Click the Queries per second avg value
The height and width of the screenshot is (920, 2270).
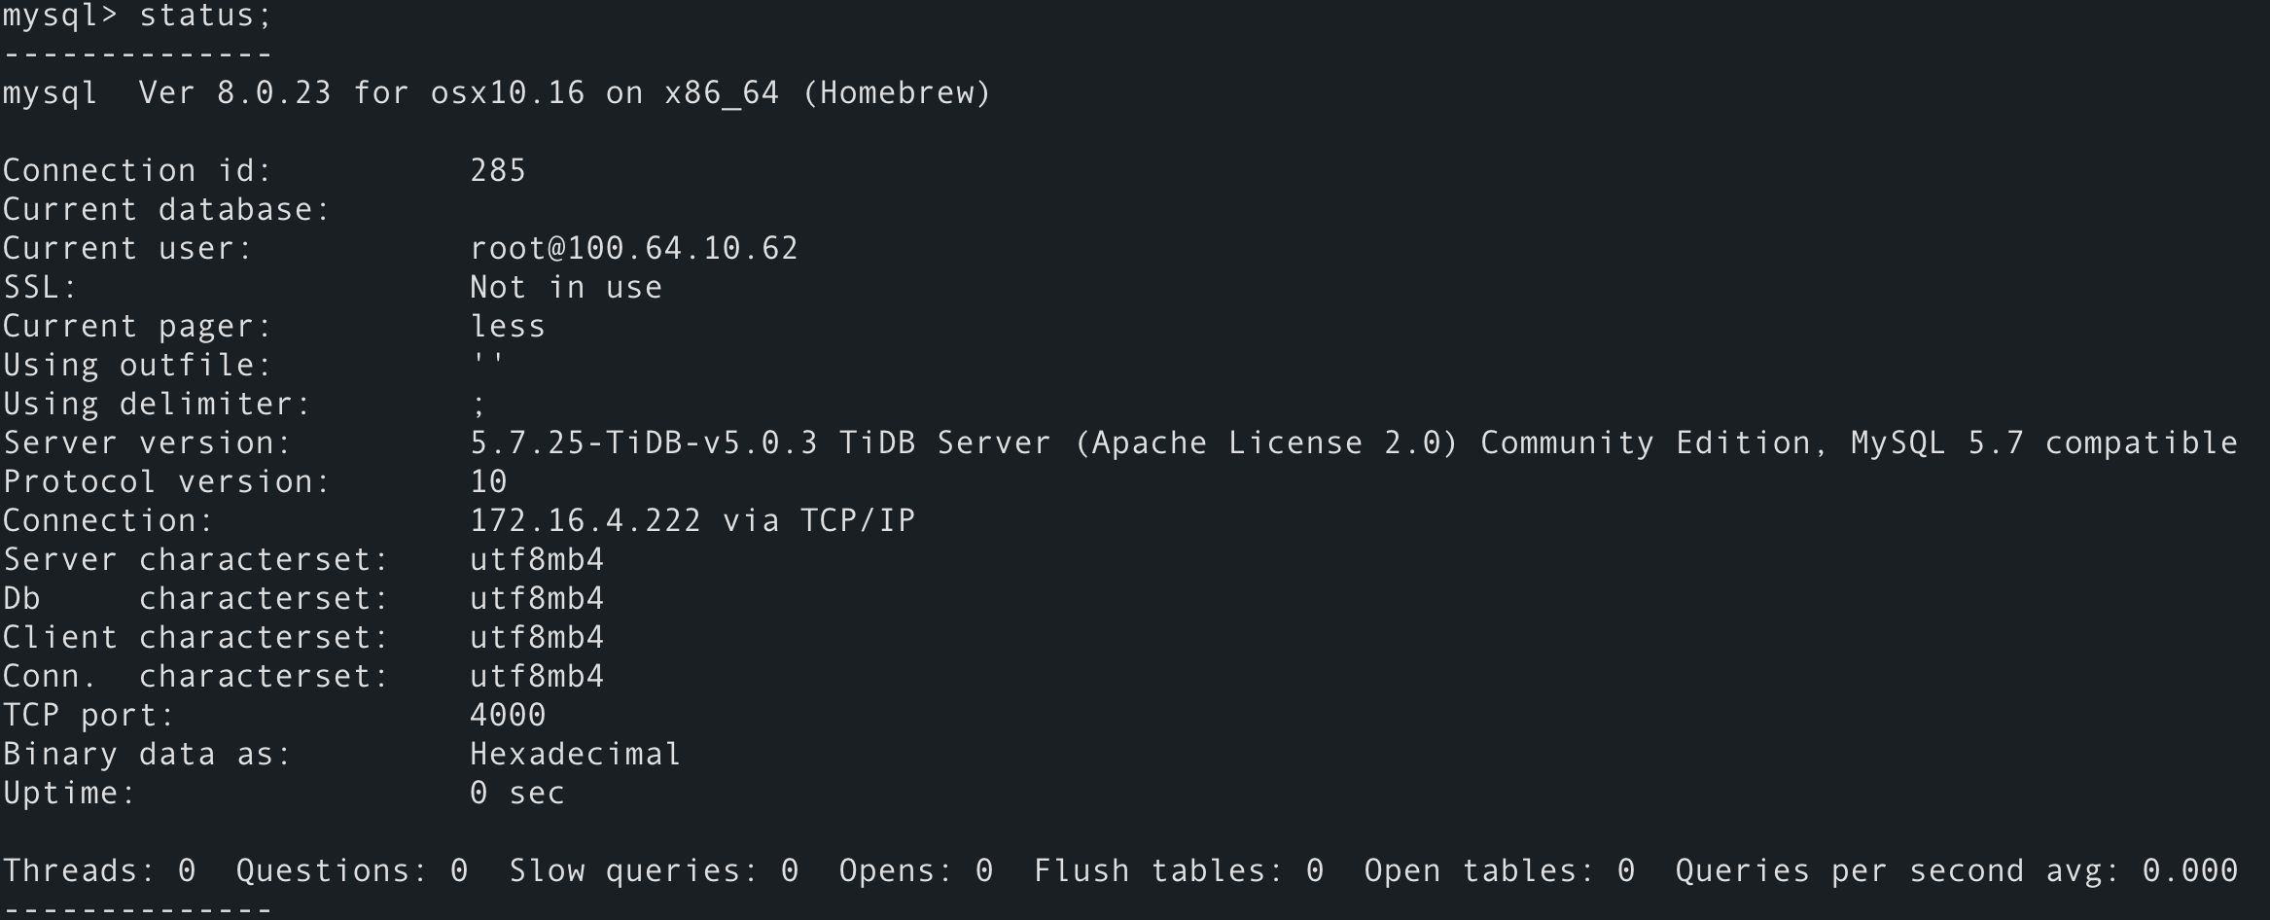(x=2190, y=871)
